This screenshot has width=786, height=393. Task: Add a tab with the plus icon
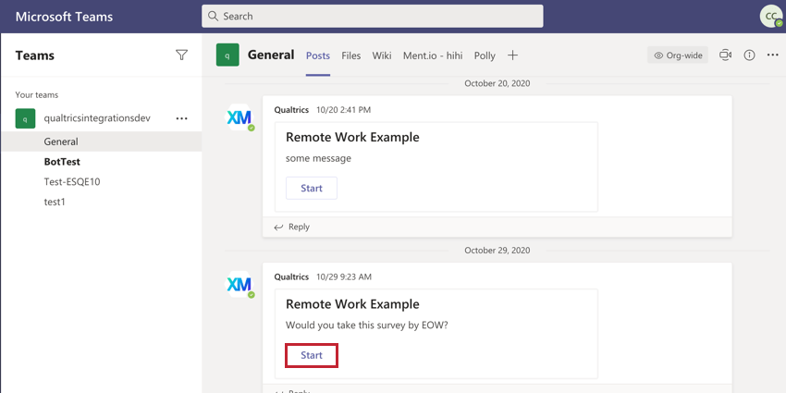[512, 55]
